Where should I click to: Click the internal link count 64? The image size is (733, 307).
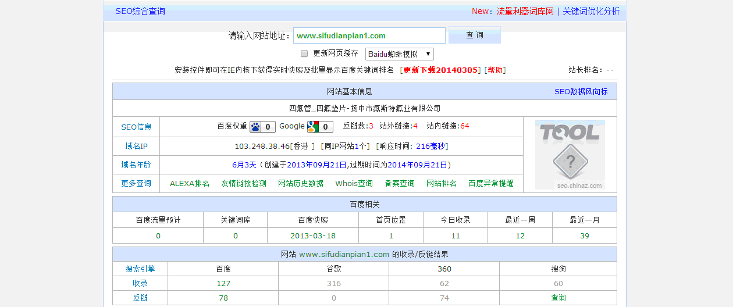coord(465,126)
